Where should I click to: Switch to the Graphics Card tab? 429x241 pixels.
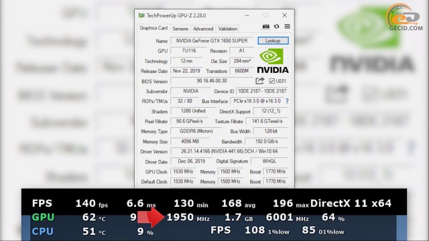154,28
